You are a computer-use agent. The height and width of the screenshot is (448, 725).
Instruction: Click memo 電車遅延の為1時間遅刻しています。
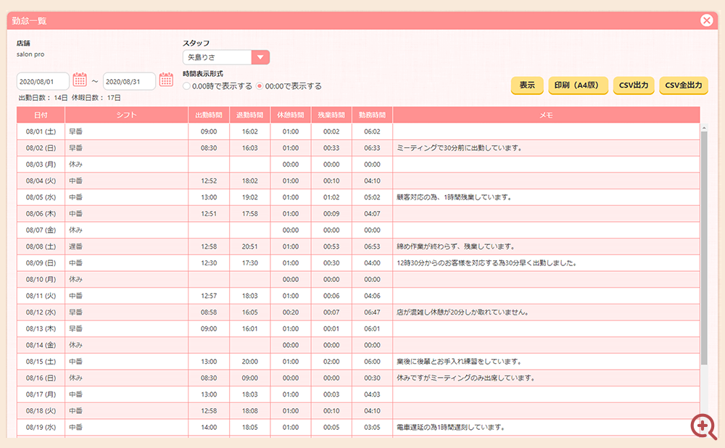[451, 427]
